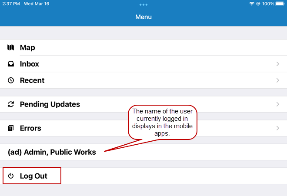Tap the battery indicator icon
Screen dimensions: 287x196
(281, 3)
